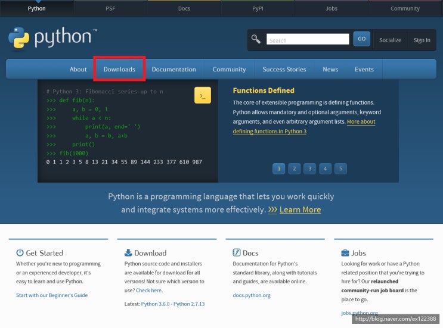Click into the Search input field

308,39
